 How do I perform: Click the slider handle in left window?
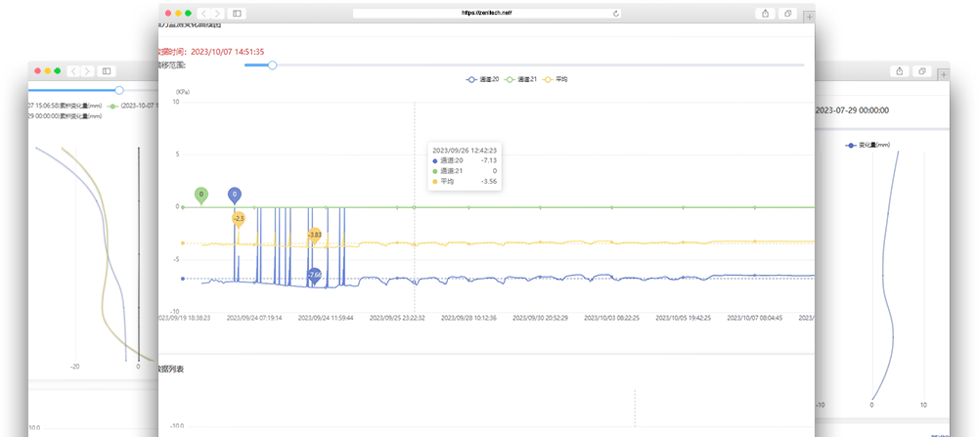[119, 90]
